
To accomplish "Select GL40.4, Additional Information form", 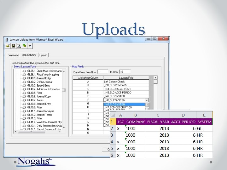I will pos(44,89).
